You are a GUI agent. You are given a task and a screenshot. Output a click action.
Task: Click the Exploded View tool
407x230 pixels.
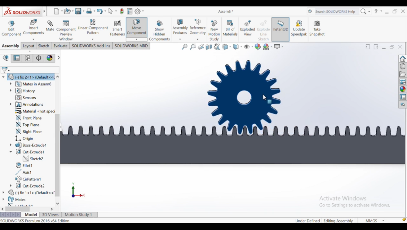click(247, 29)
